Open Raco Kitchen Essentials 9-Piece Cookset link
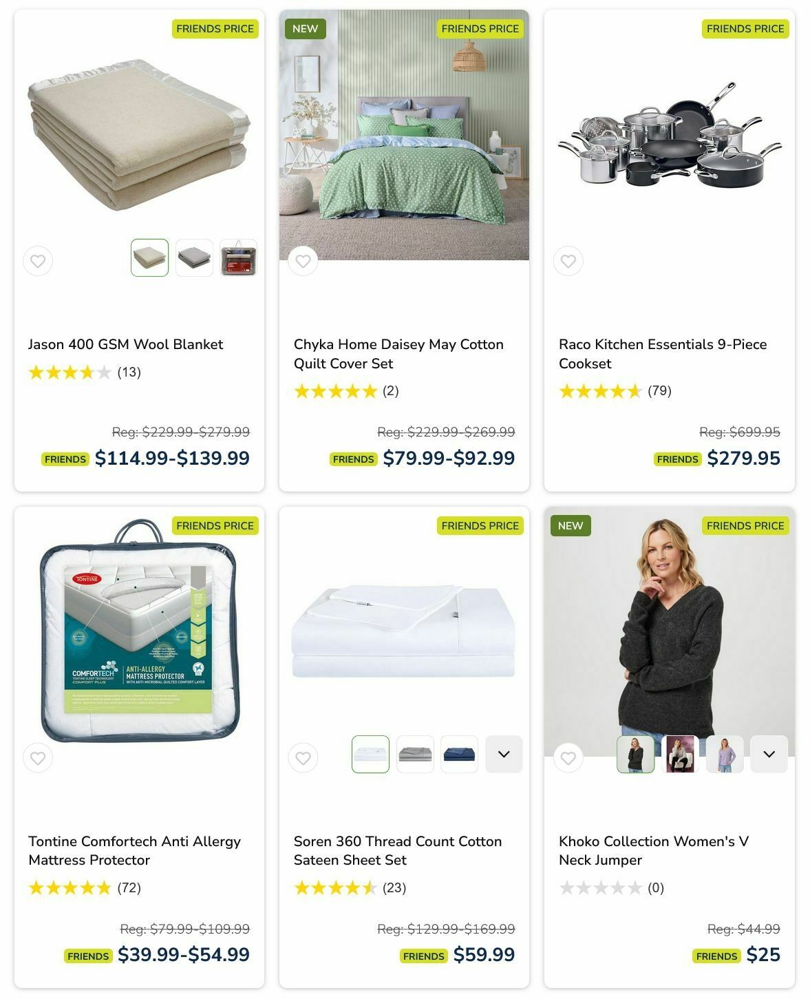 tap(663, 354)
